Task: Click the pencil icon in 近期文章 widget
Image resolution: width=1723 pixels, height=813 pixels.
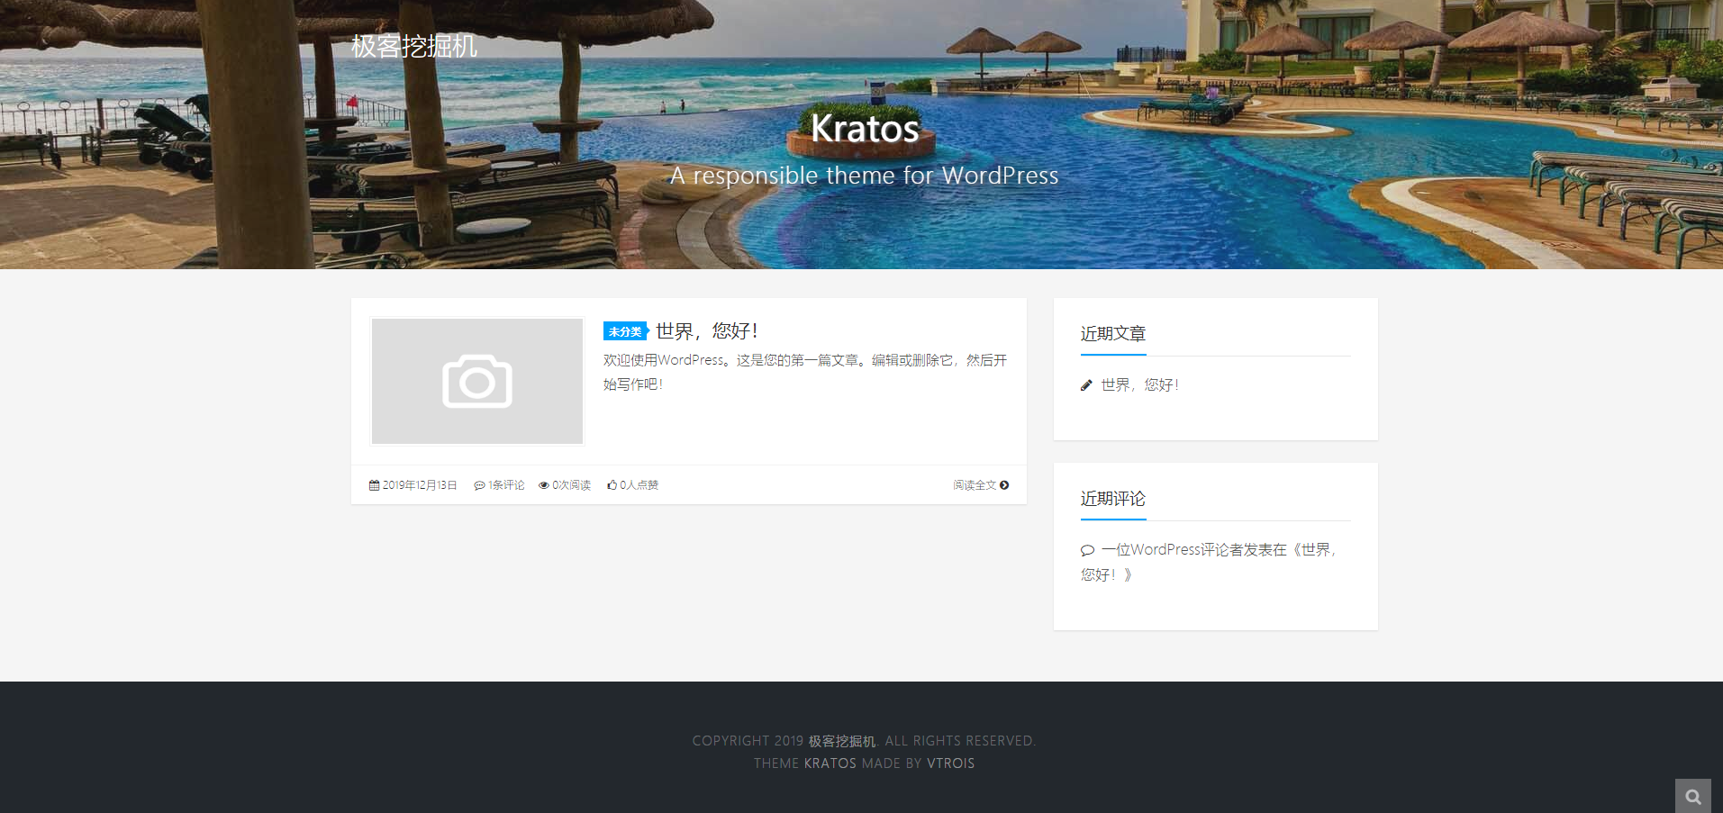Action: click(1086, 385)
